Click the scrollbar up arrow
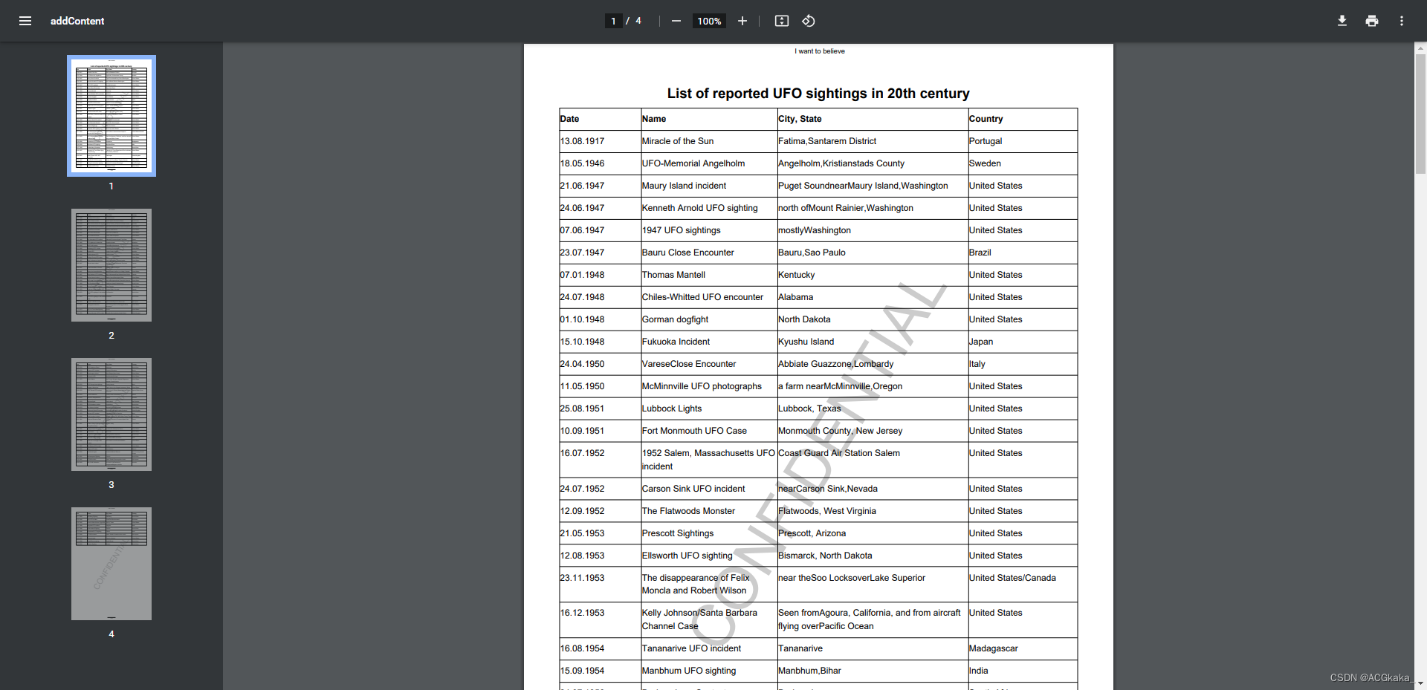1427x690 pixels. point(1420,48)
